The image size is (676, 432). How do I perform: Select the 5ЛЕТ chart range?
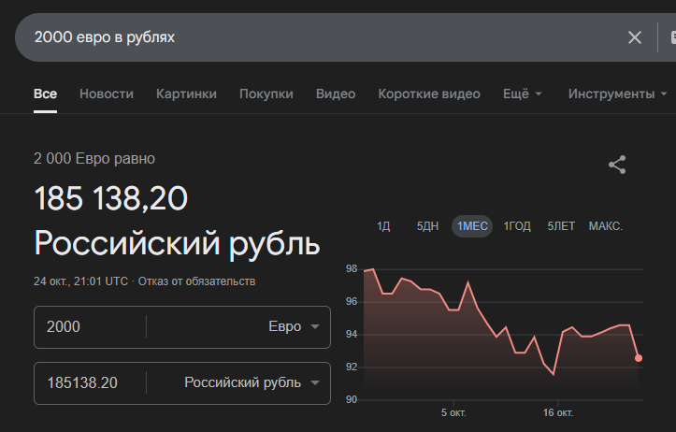click(x=561, y=226)
